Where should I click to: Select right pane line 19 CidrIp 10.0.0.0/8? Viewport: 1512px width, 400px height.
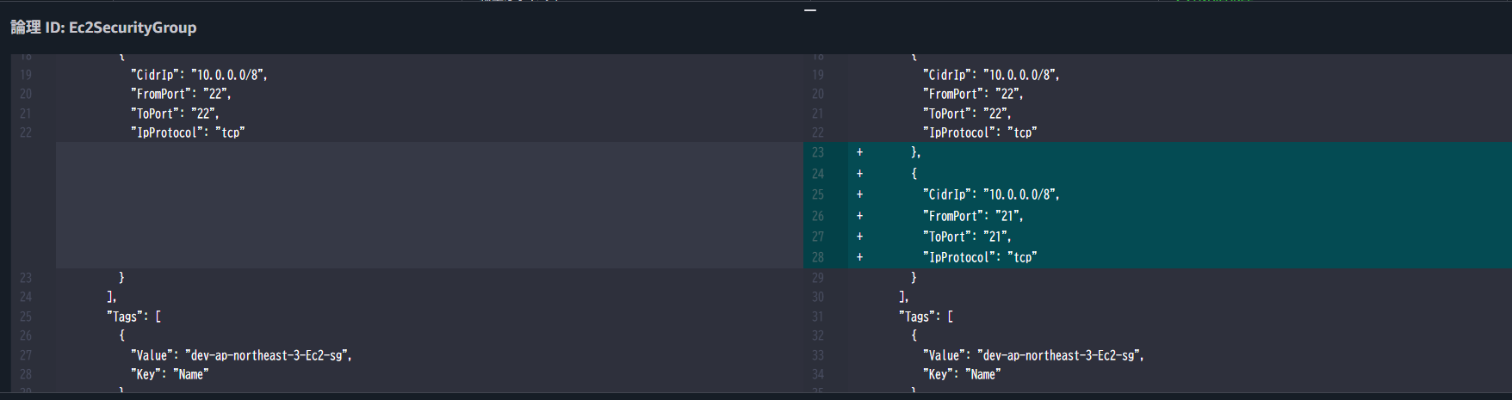coord(991,75)
